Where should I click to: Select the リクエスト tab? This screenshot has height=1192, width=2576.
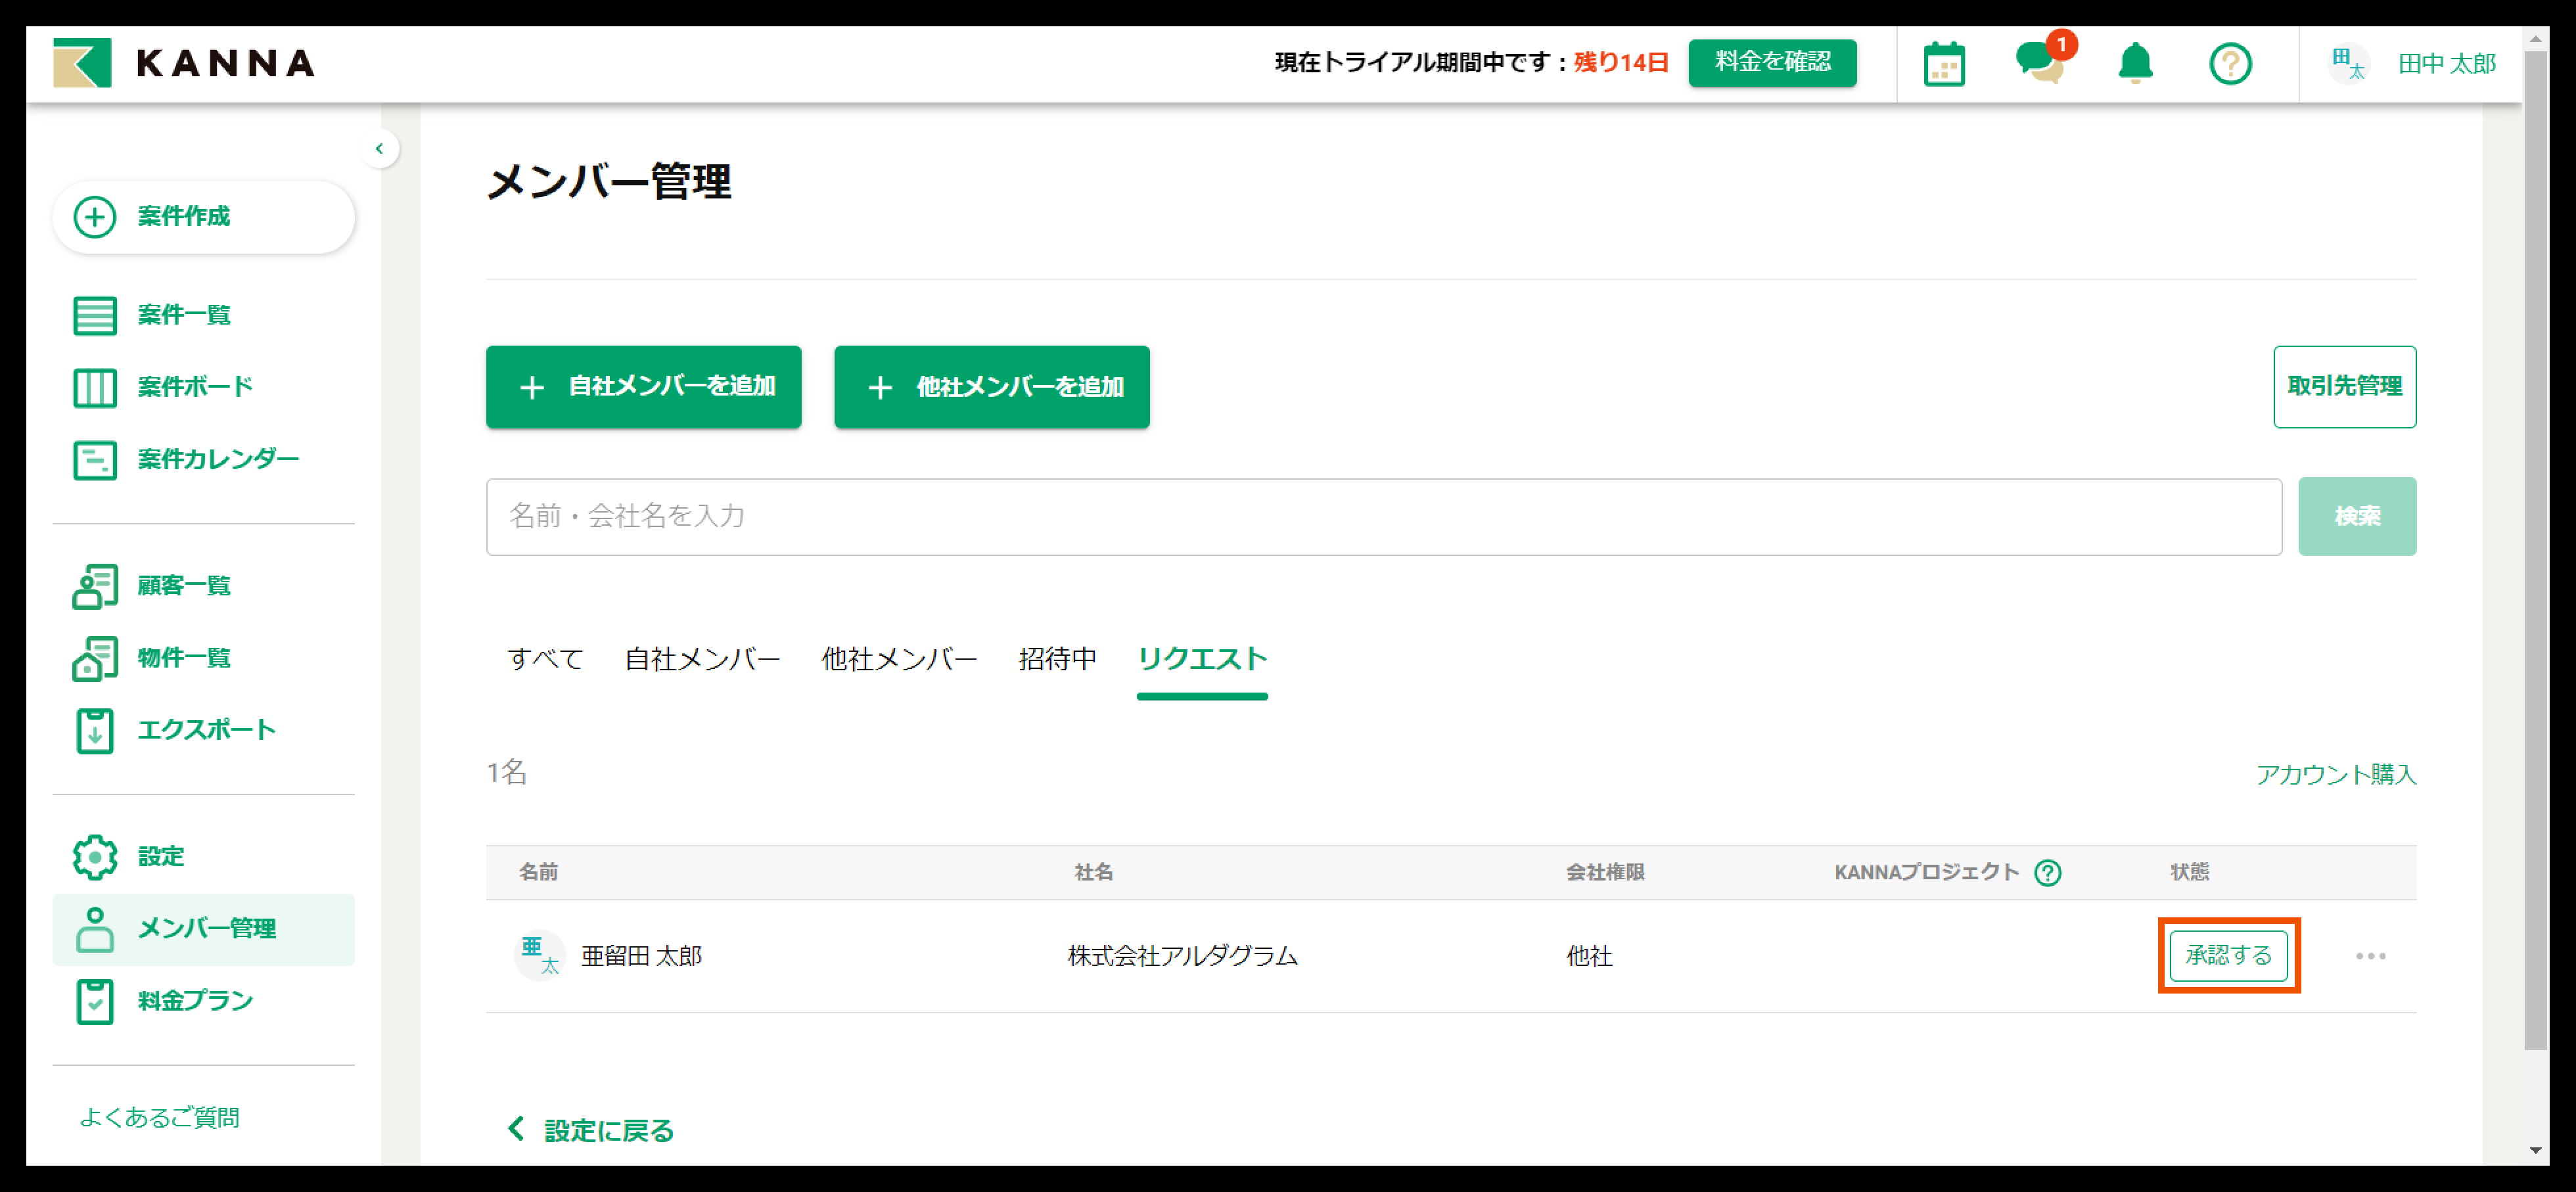coord(1202,659)
